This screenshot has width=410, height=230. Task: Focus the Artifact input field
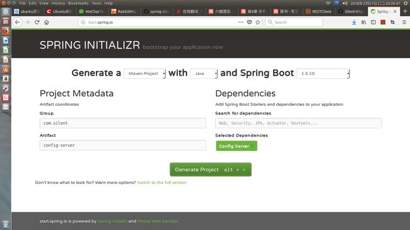[123, 146]
